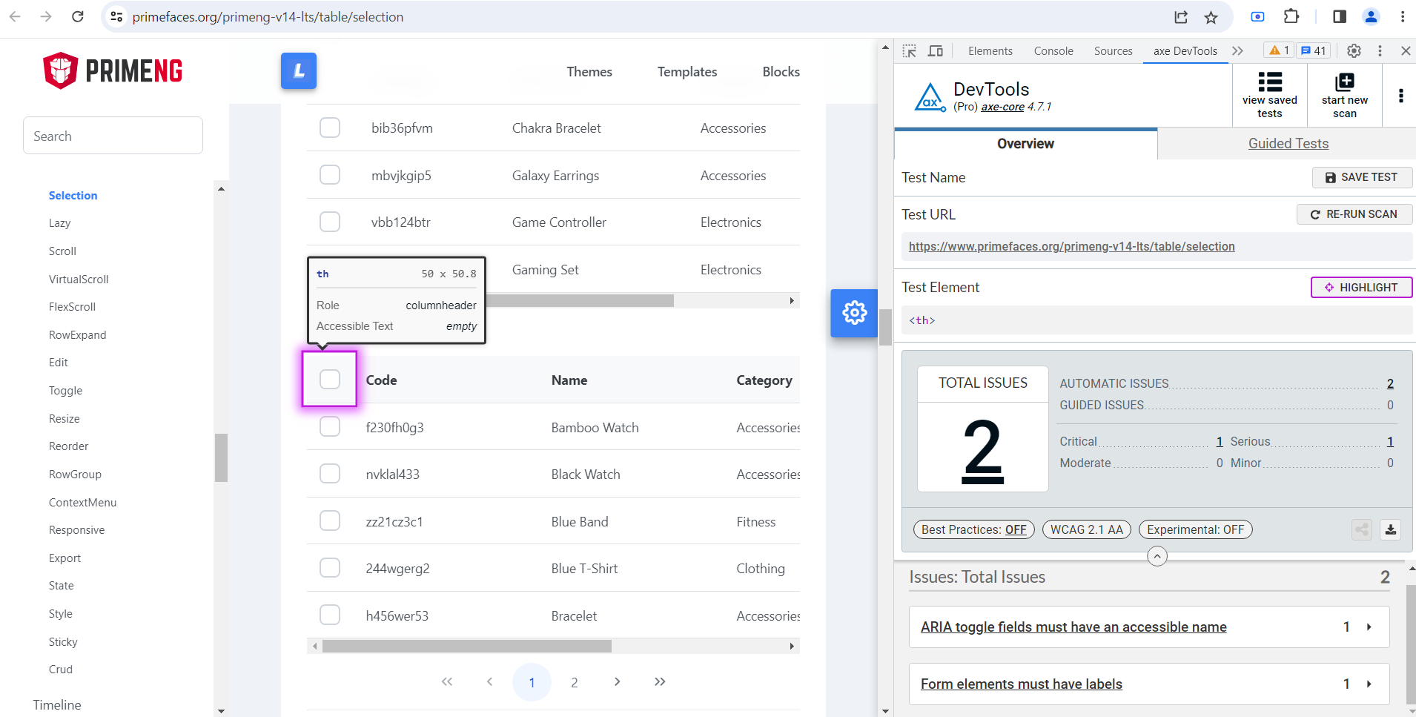Image resolution: width=1416 pixels, height=717 pixels.
Task: Start a new axe scan
Action: (x=1344, y=95)
